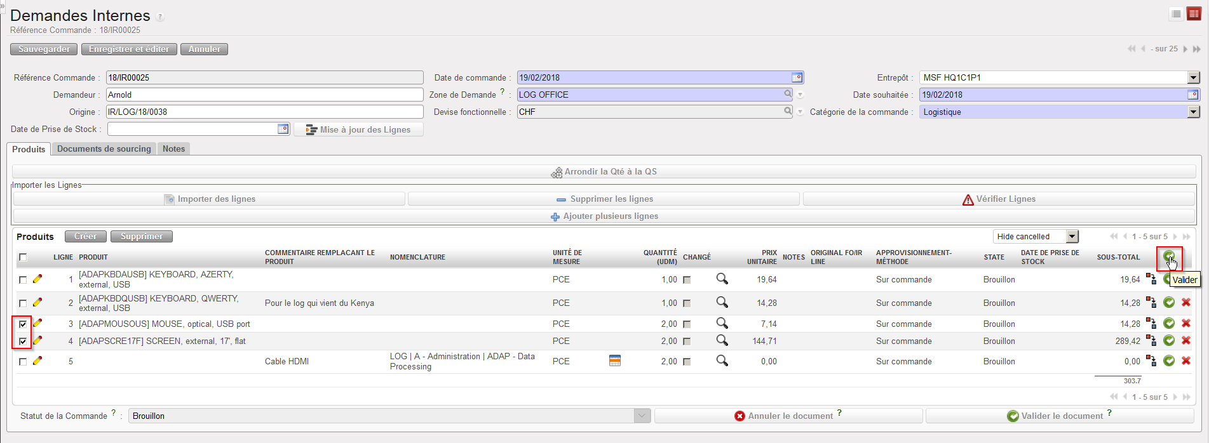The image size is (1209, 443).
Task: Open the Entrepôt dropdown
Action: tap(1193, 77)
